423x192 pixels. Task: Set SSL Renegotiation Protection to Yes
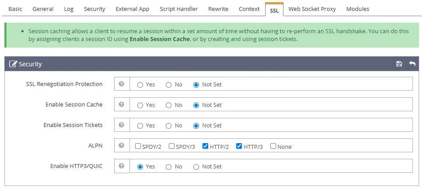tap(140, 85)
